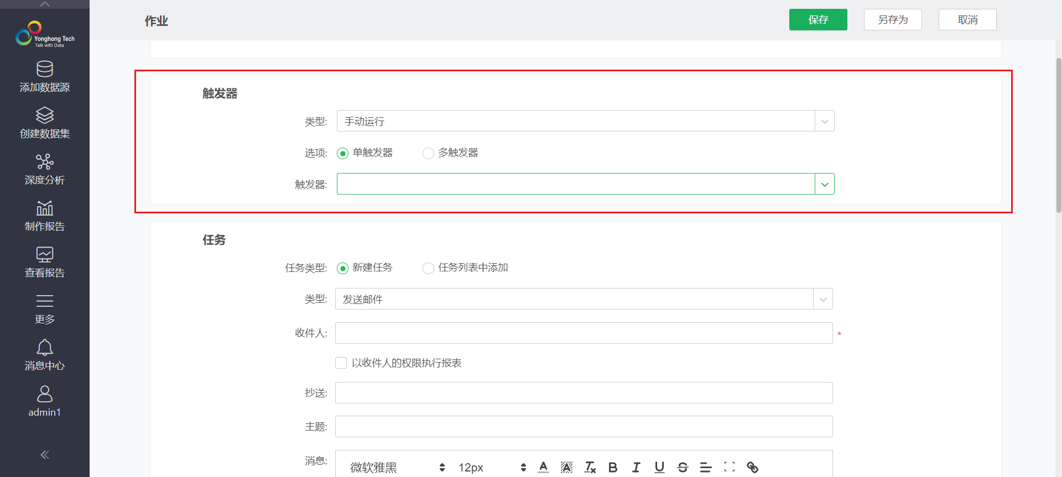Go to 深度分析 in the sidebar
Viewport: 1062px width, 477px height.
click(x=44, y=169)
